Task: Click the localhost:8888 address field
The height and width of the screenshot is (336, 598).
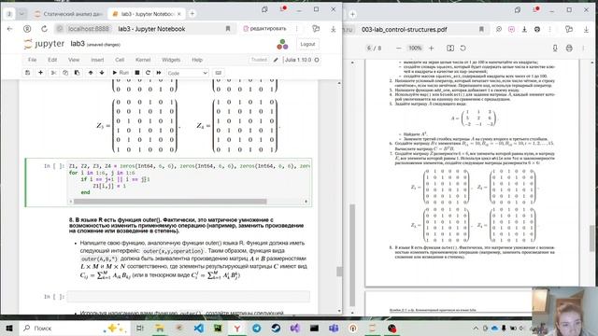Action: tap(89, 29)
